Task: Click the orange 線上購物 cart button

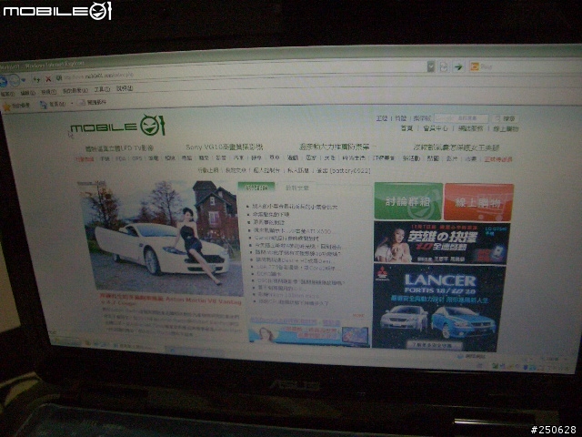Action: point(479,202)
